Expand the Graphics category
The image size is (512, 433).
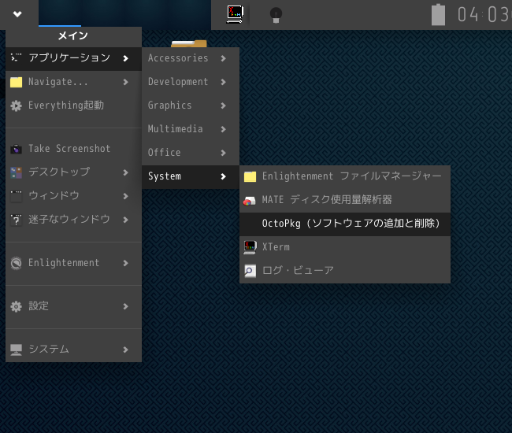pyautogui.click(x=191, y=105)
